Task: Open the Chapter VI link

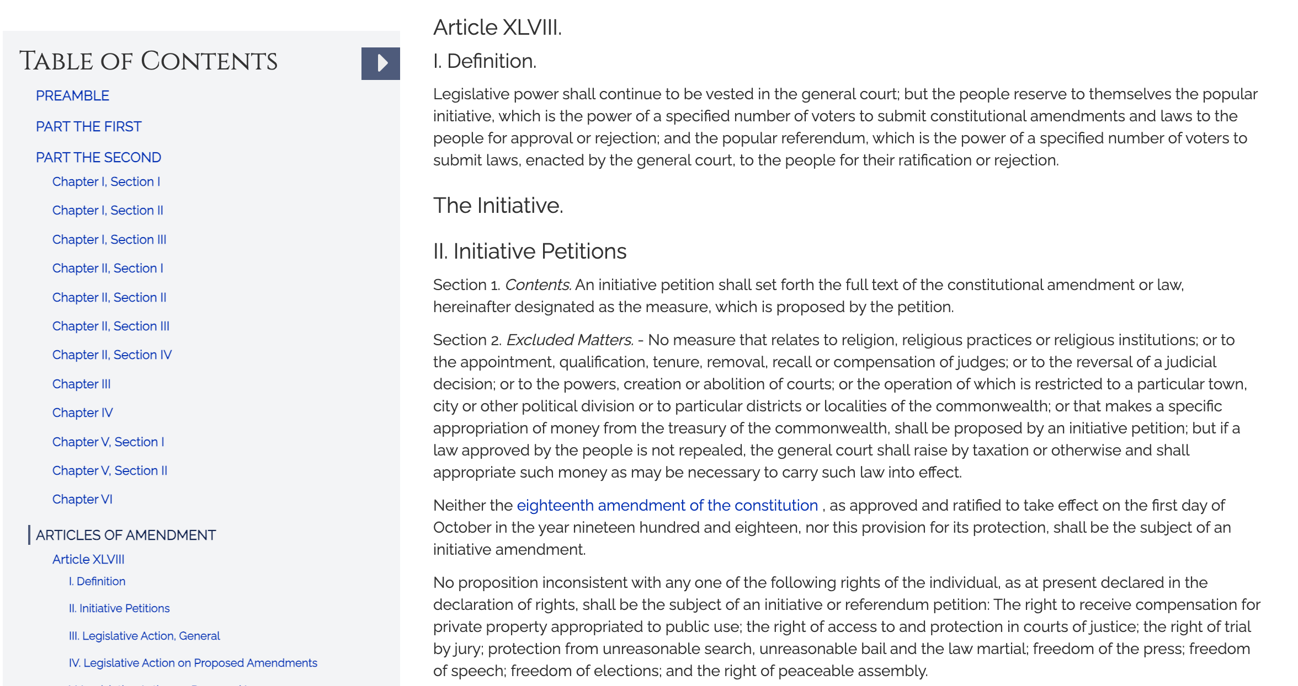Action: [82, 499]
